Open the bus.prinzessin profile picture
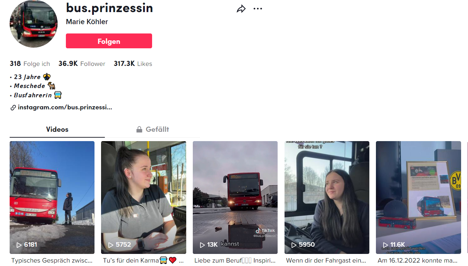Screen dimensions: 468x266 33,24
